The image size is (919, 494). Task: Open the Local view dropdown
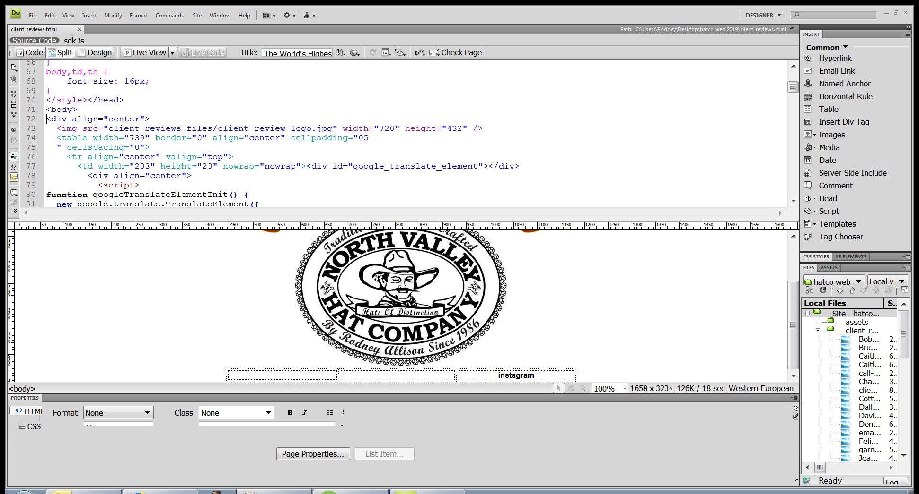(888, 281)
